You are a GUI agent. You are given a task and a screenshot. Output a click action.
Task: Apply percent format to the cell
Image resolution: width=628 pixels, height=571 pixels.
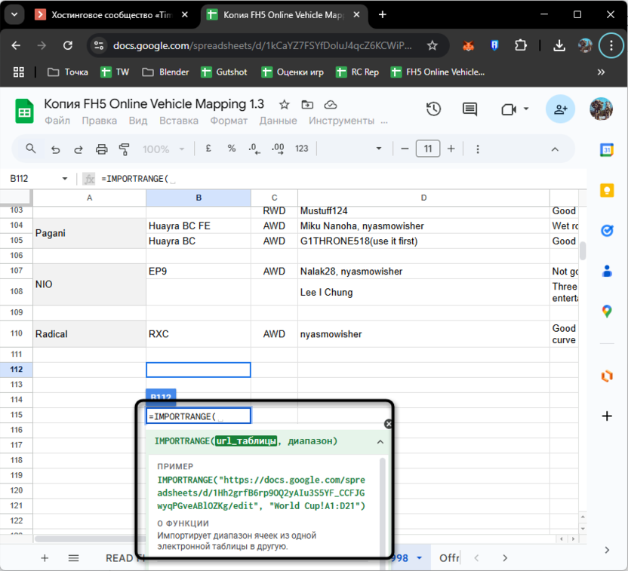(x=232, y=149)
